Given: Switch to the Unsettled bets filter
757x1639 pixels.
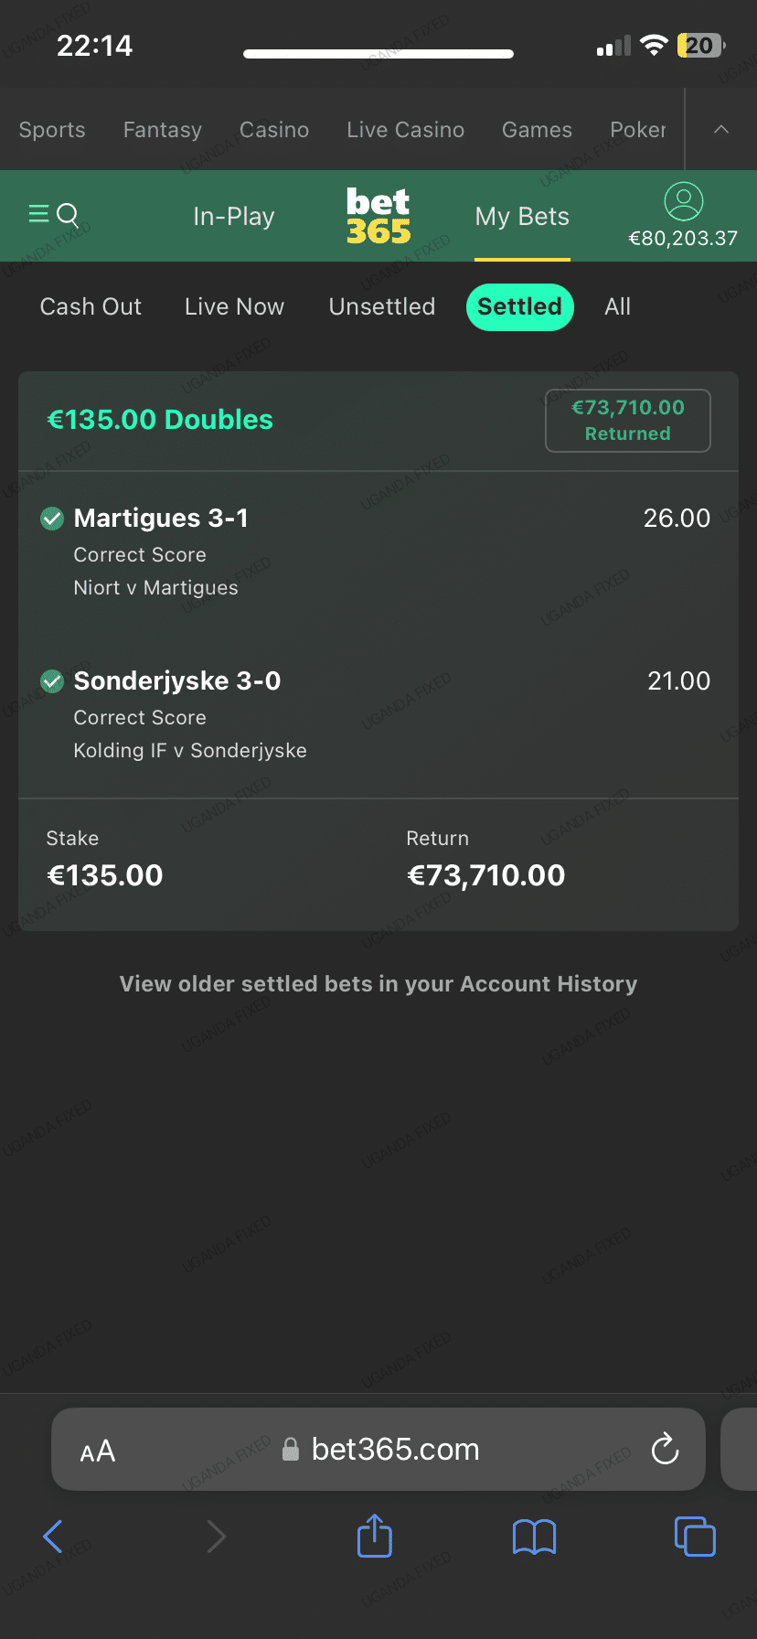Looking at the screenshot, I should [x=382, y=306].
